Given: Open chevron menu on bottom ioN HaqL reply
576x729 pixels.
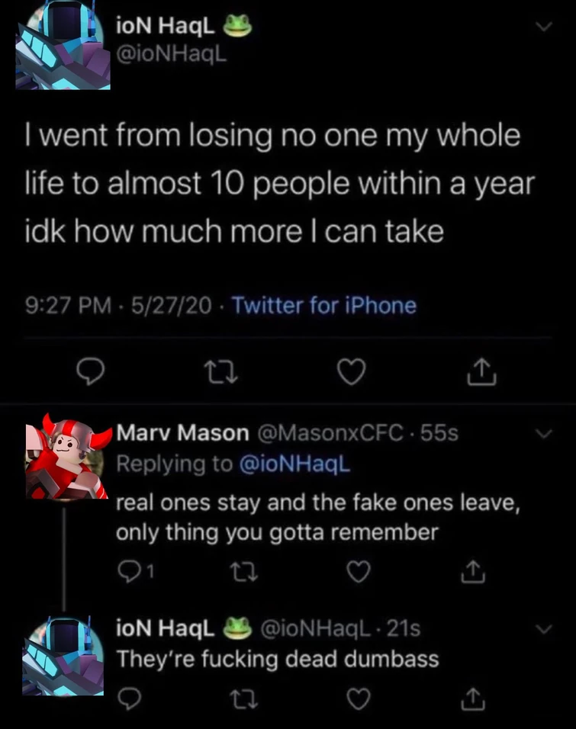Looking at the screenshot, I should coord(545,630).
